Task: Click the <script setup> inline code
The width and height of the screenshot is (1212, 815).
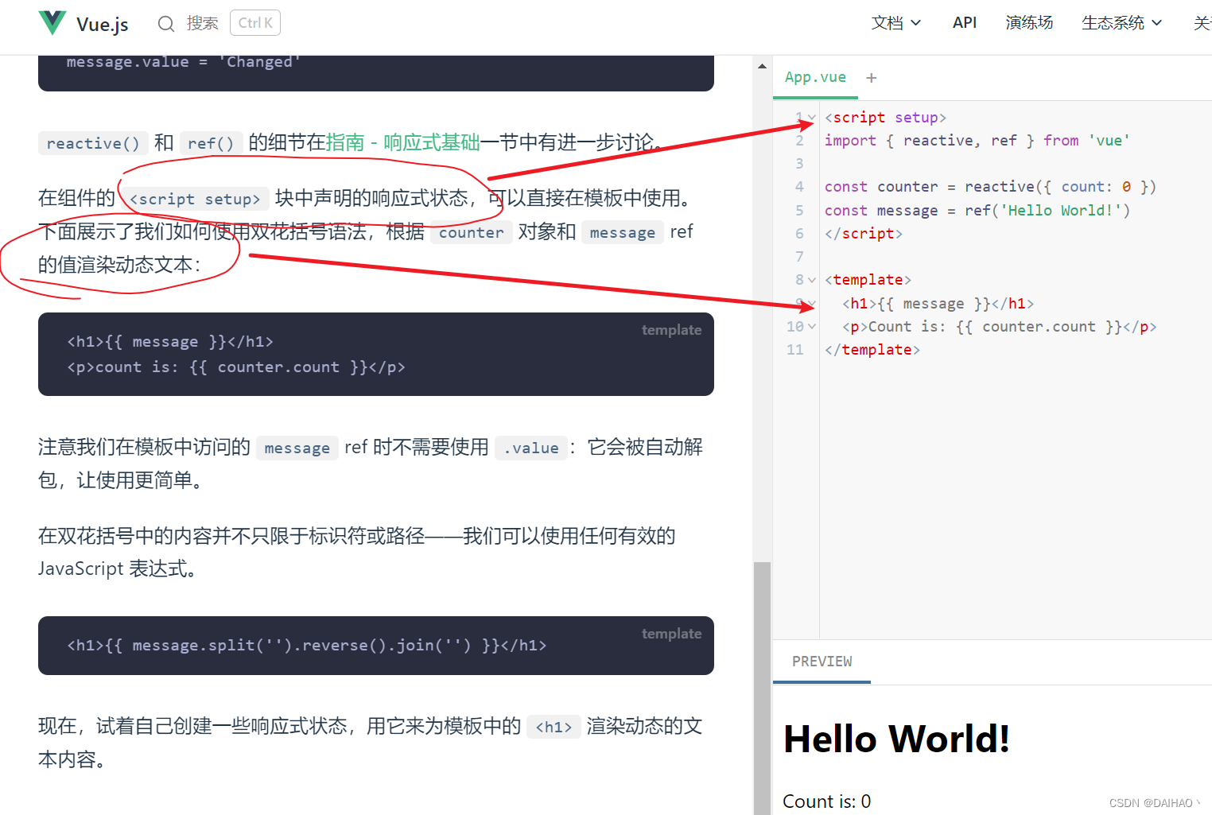Action: pos(195,199)
